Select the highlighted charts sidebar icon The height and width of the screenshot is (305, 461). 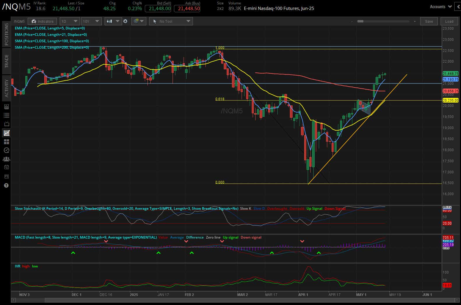tap(6, 133)
